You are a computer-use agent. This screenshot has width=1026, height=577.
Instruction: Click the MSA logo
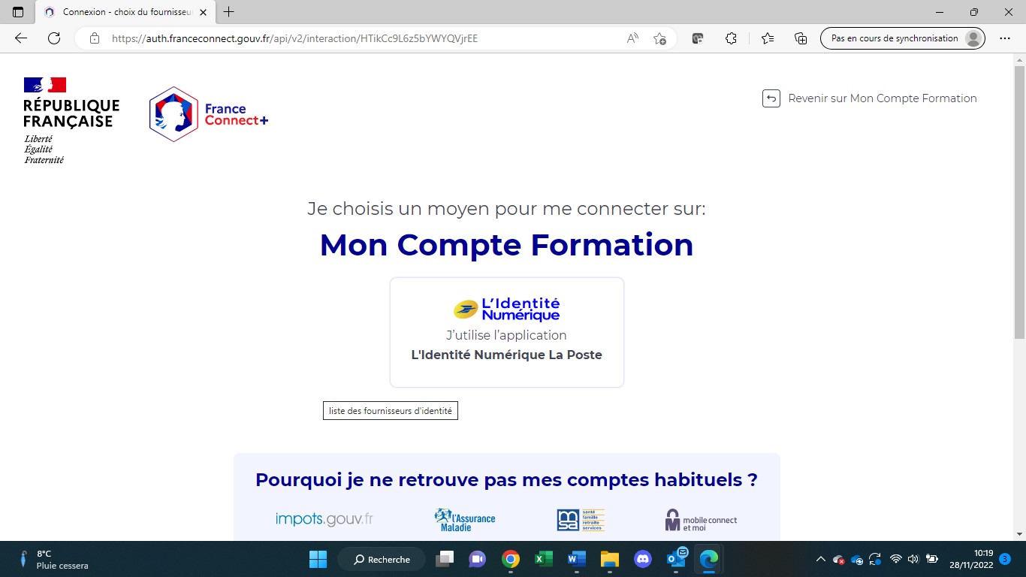(x=581, y=520)
